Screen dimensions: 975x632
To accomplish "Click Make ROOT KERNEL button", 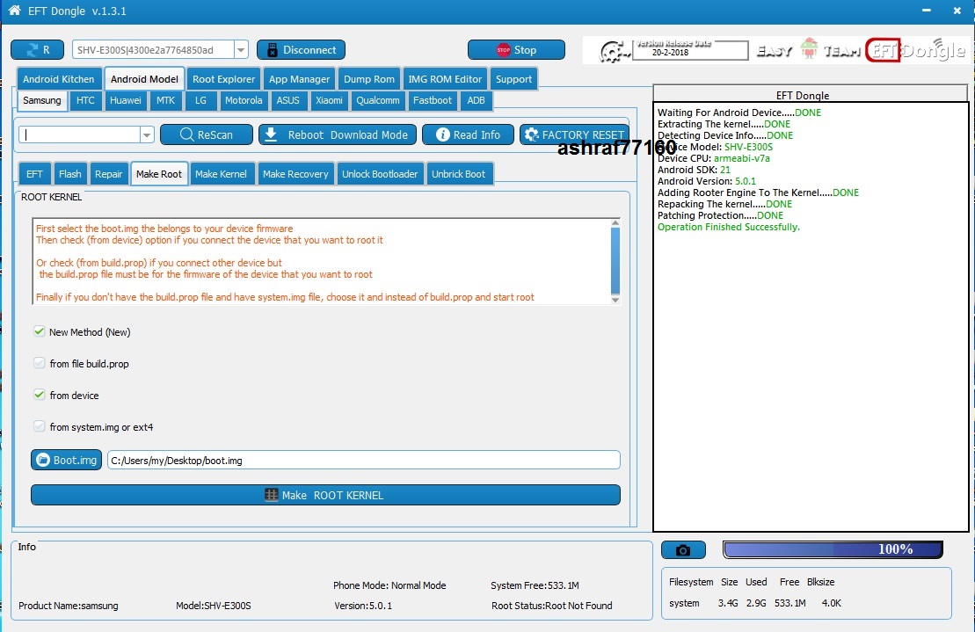I will pyautogui.click(x=325, y=495).
